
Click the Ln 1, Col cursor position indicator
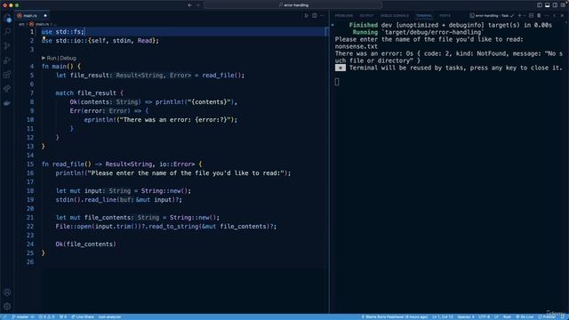pyautogui.click(x=443, y=316)
